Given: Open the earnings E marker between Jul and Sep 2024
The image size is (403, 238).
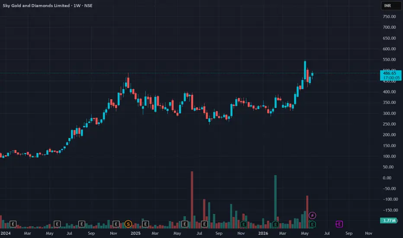Looking at the screenshot, I should [81, 224].
